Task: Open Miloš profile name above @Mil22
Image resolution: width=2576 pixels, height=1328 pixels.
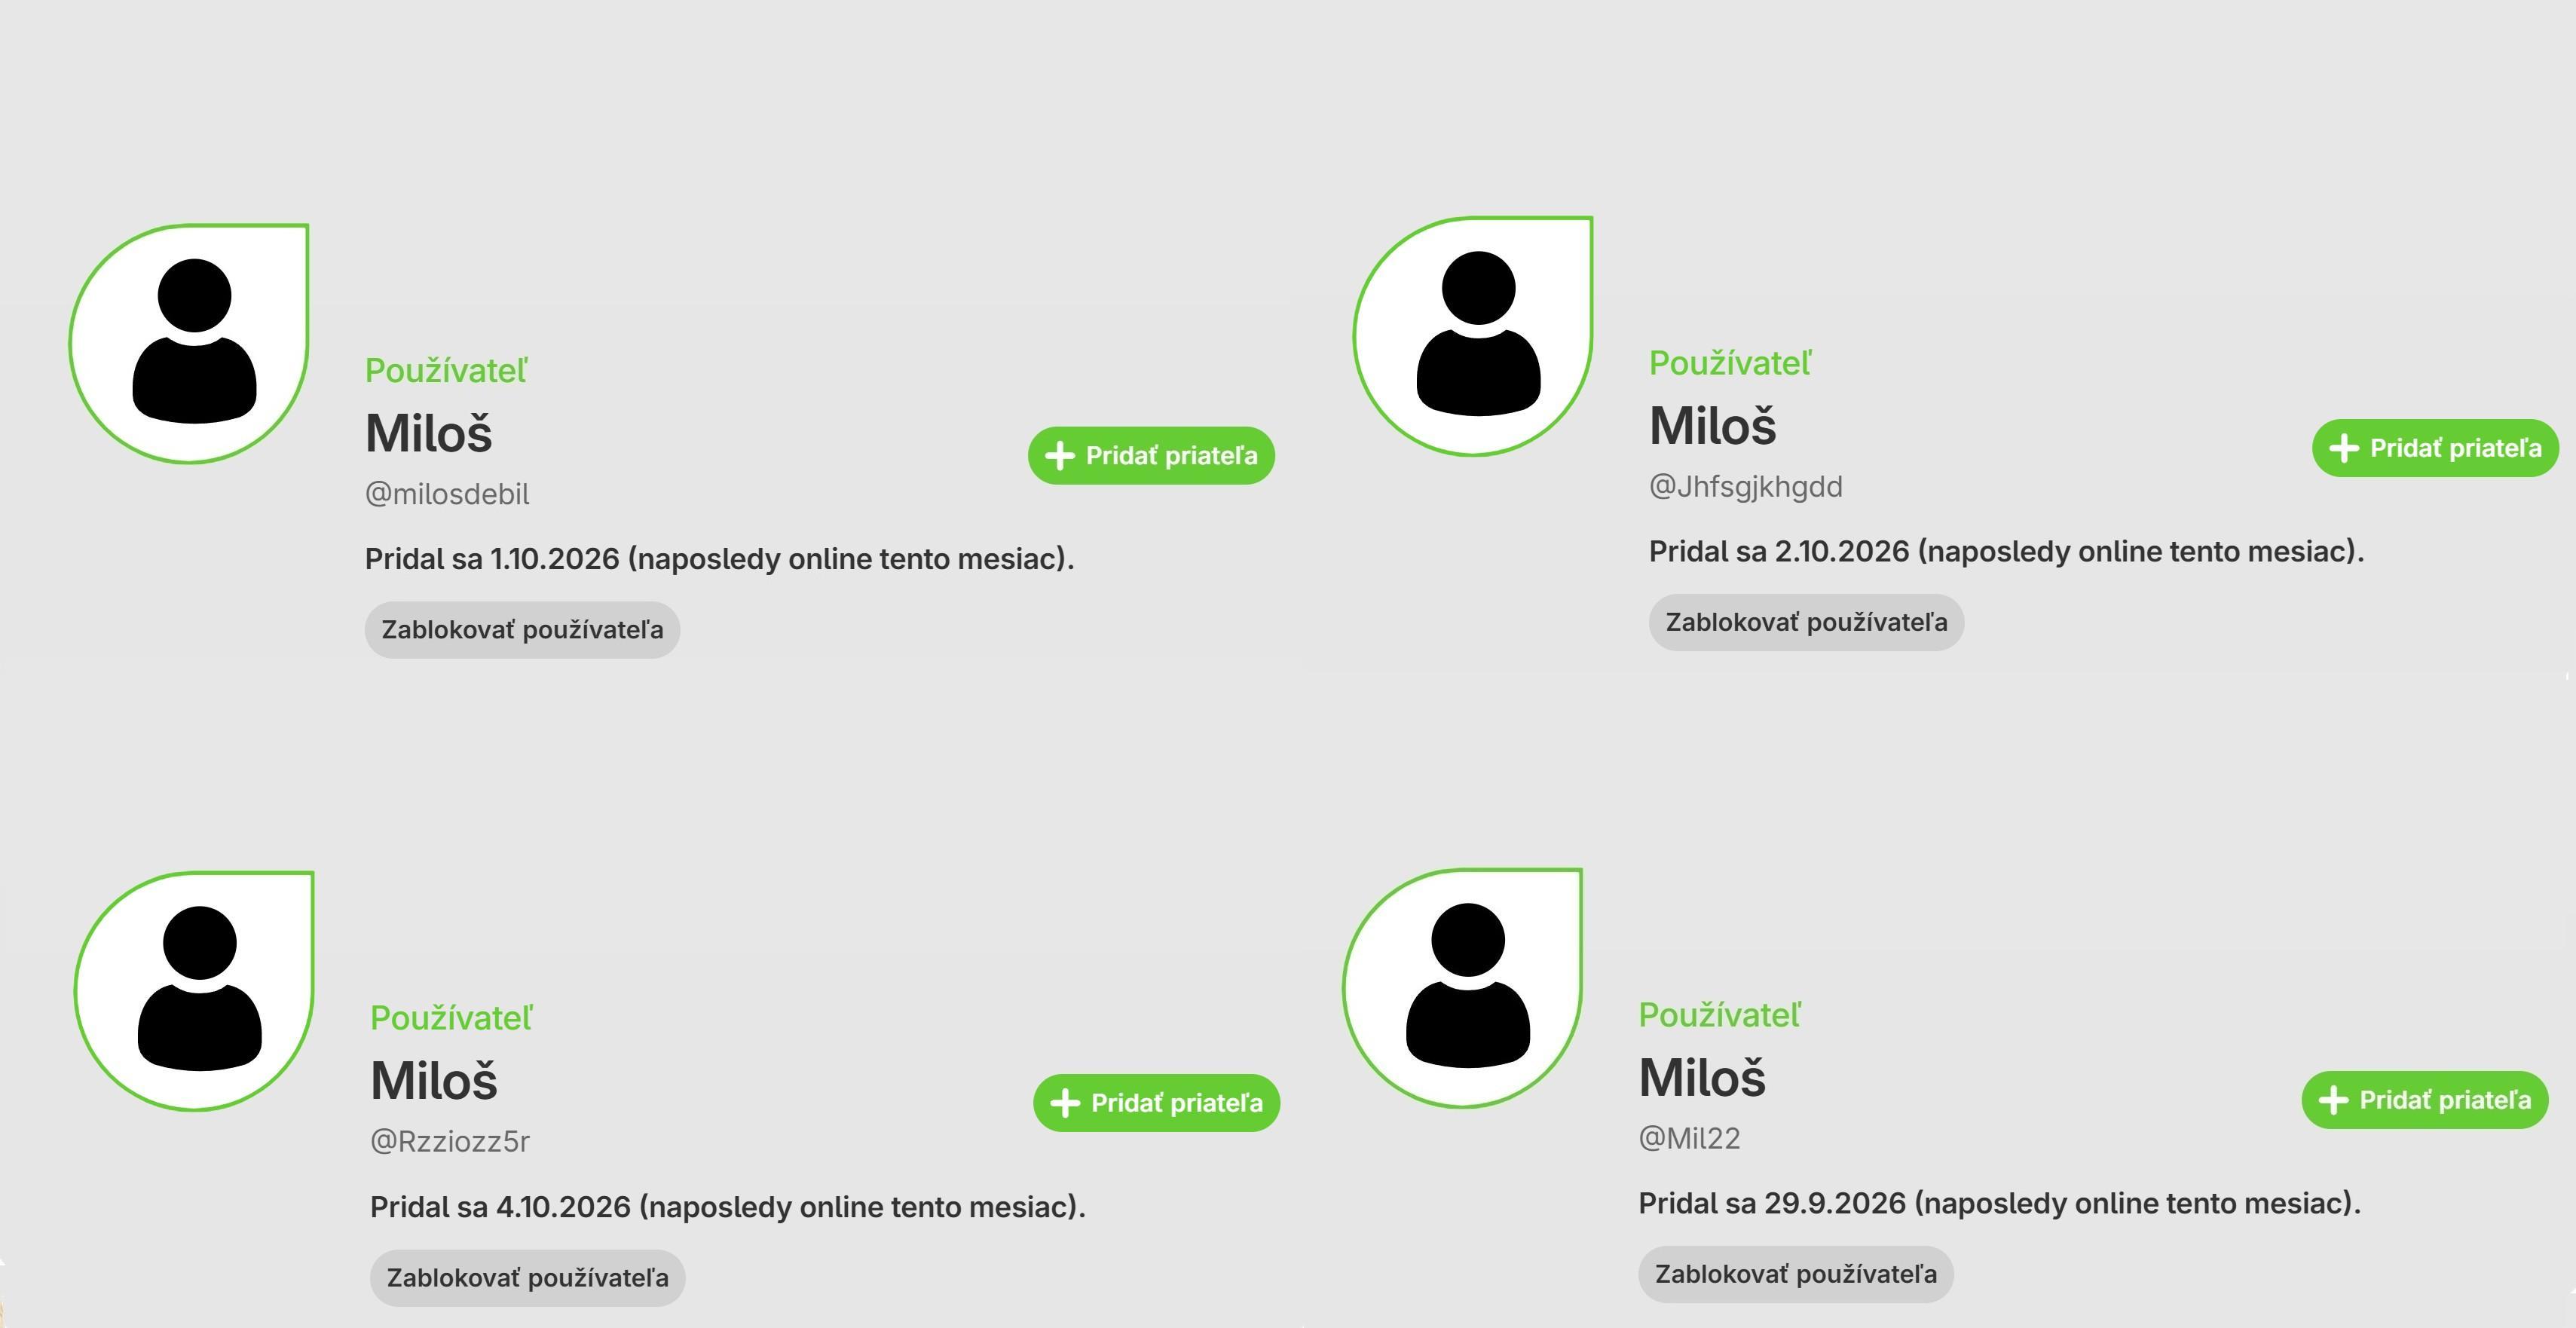Action: [x=1702, y=1077]
